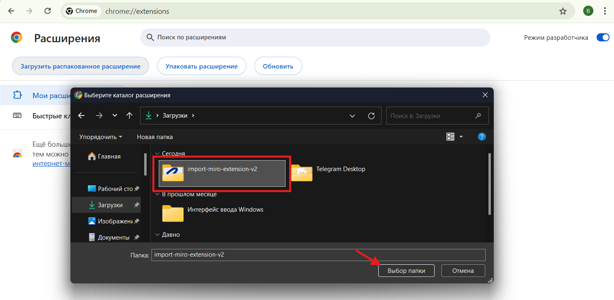The height and width of the screenshot is (300, 614).
Task: Toggle Режим разработчика switch off
Action: [603, 38]
